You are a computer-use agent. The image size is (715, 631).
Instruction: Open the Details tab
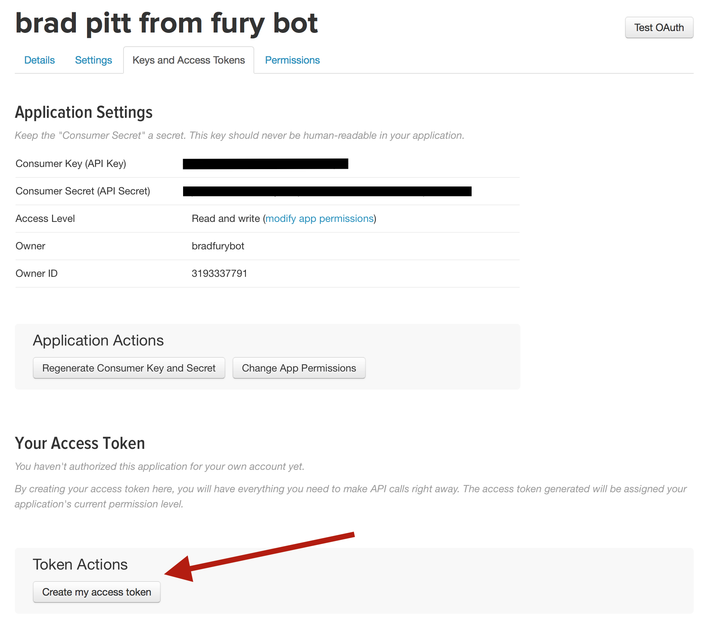tap(39, 60)
